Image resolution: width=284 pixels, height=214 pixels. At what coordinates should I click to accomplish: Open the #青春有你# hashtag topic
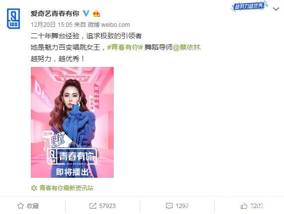pyautogui.click(x=125, y=47)
